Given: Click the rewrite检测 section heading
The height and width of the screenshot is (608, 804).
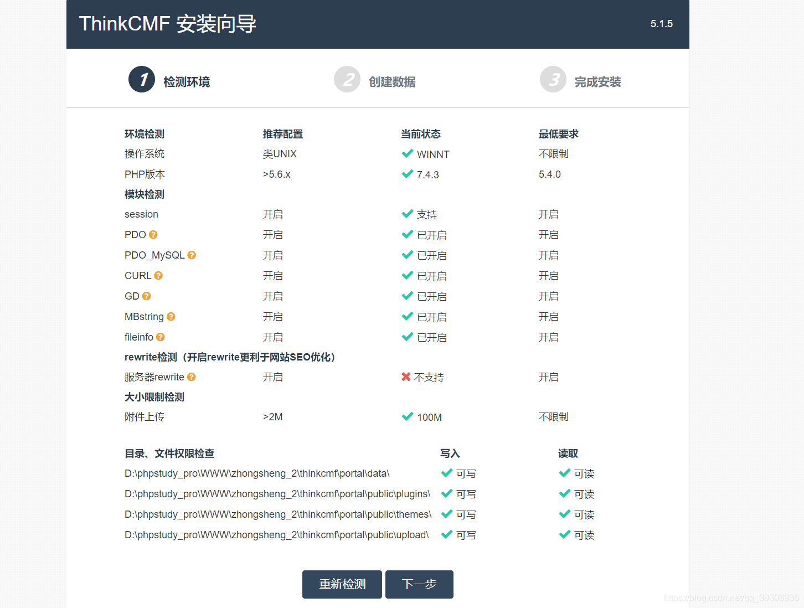Looking at the screenshot, I should tap(230, 357).
